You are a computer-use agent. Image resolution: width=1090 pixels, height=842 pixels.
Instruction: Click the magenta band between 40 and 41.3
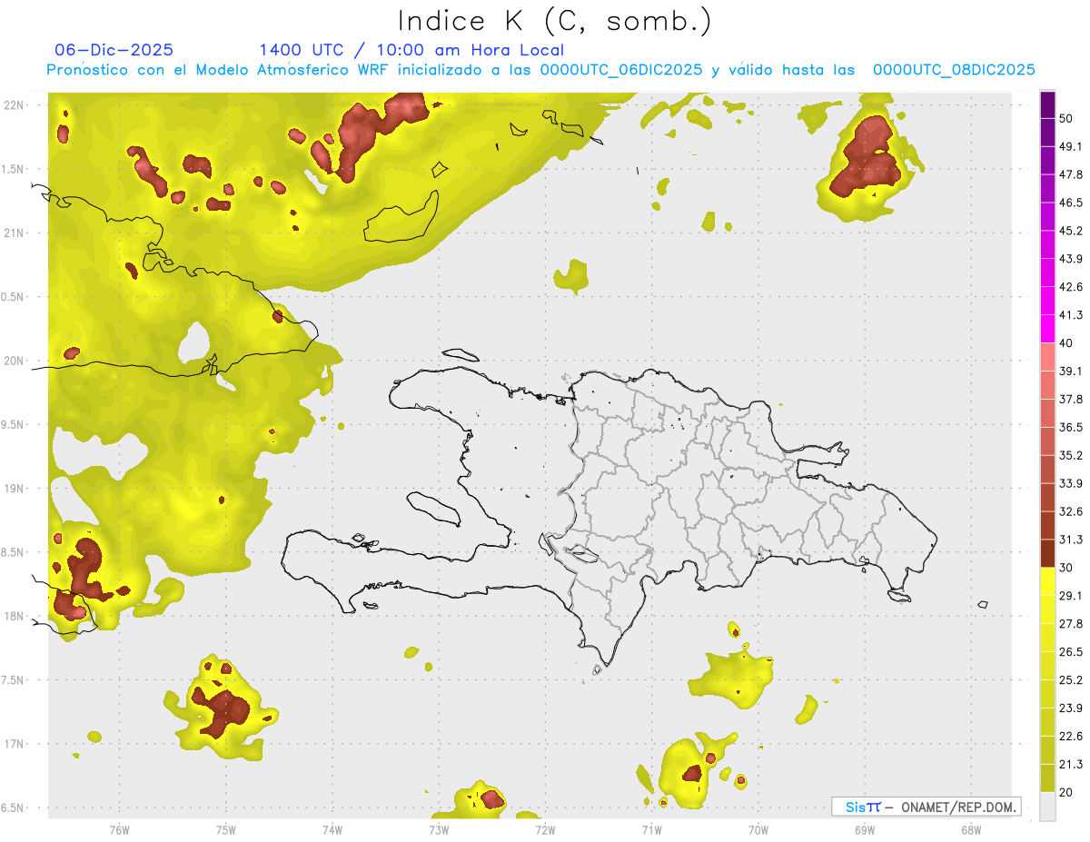click(x=1047, y=329)
